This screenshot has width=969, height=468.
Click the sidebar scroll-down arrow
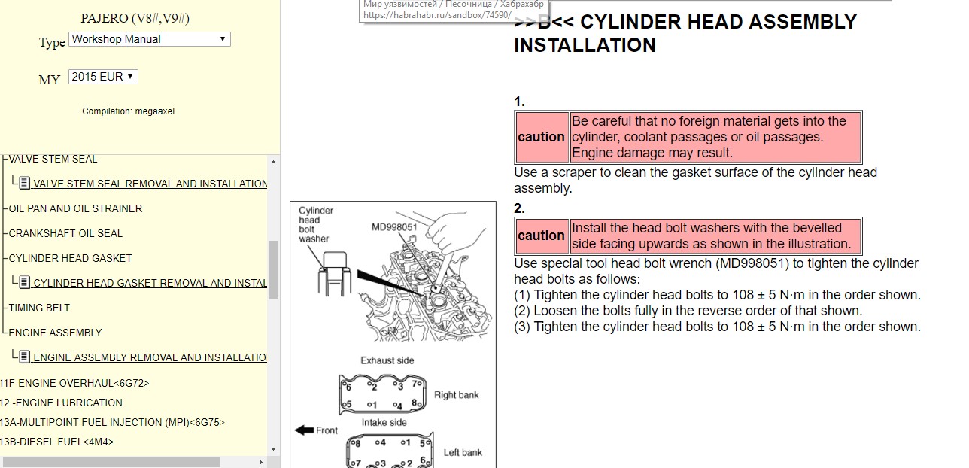273,450
